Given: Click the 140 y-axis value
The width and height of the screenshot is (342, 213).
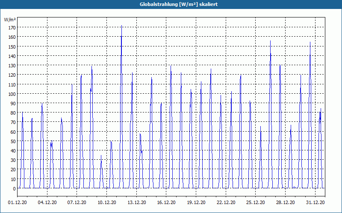Looking at the screenshot, I should [12, 56].
